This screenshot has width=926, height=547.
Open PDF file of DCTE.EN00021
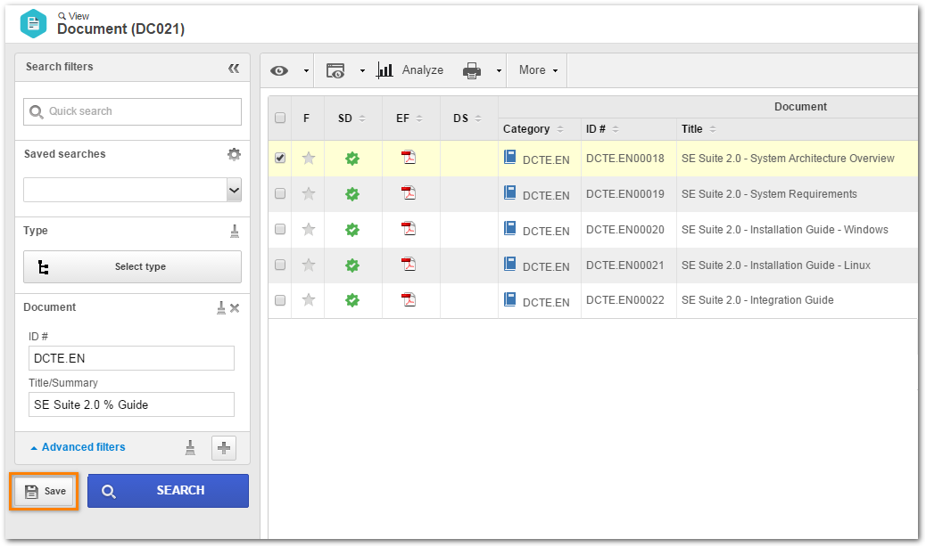[x=409, y=264]
